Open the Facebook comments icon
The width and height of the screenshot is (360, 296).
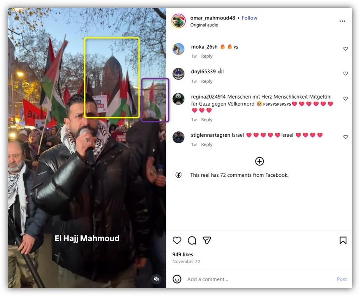178,175
